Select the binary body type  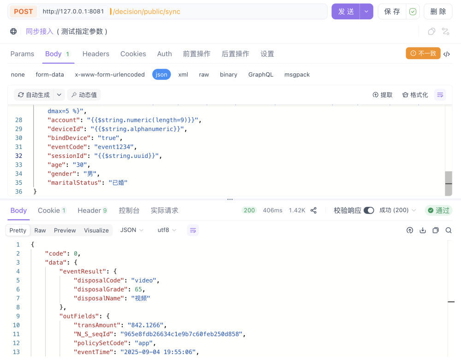[229, 74]
